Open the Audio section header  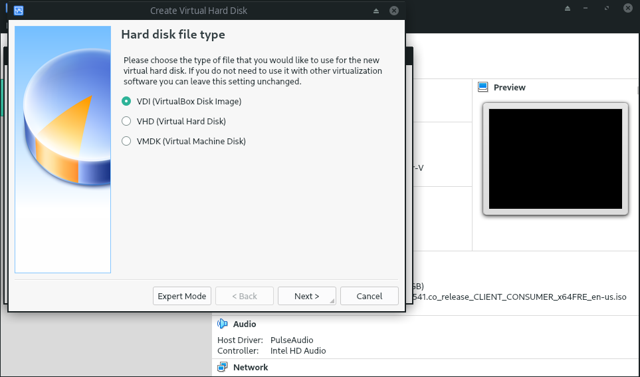[245, 324]
